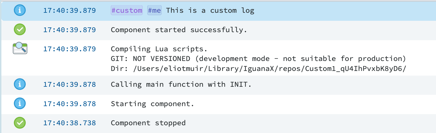Select 'This is a custom log' message
This screenshot has width=436, height=133.
pyautogui.click(x=210, y=11)
